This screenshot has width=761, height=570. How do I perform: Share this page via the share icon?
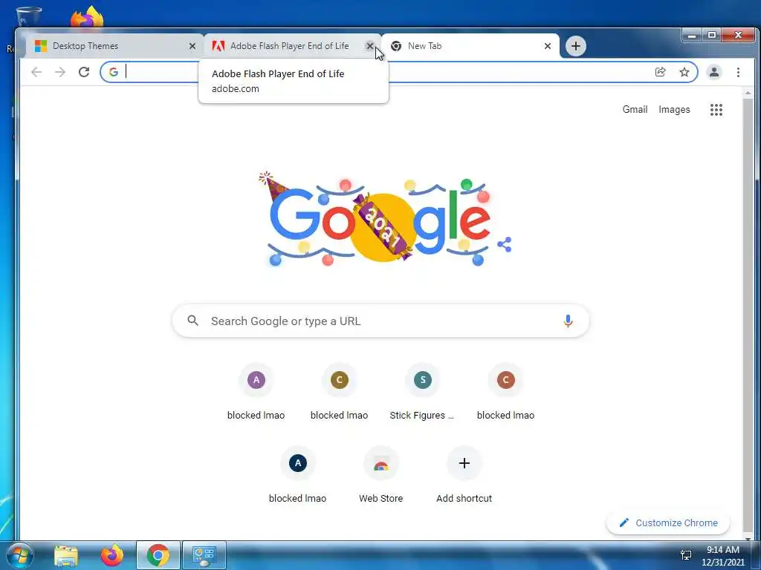pyautogui.click(x=661, y=72)
